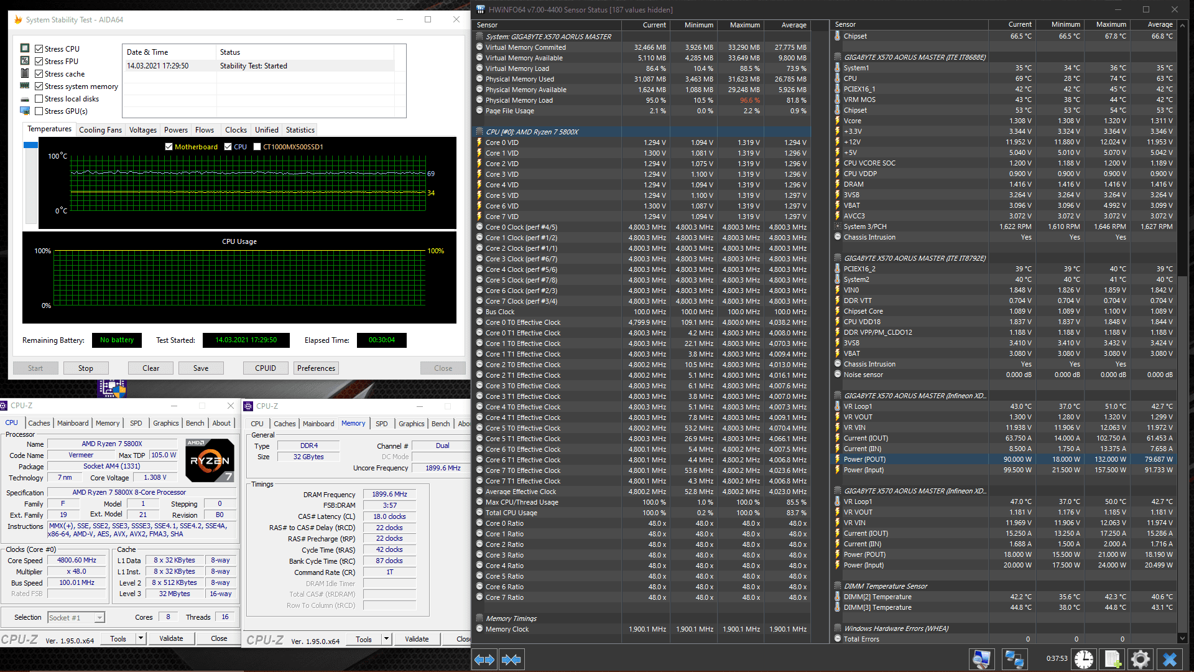Open Mainboard tab in left CPU-Z
Image resolution: width=1194 pixels, height=672 pixels.
pos(73,423)
